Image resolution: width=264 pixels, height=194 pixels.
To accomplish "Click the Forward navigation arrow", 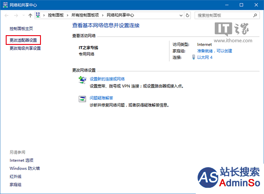I will pos(16,15).
